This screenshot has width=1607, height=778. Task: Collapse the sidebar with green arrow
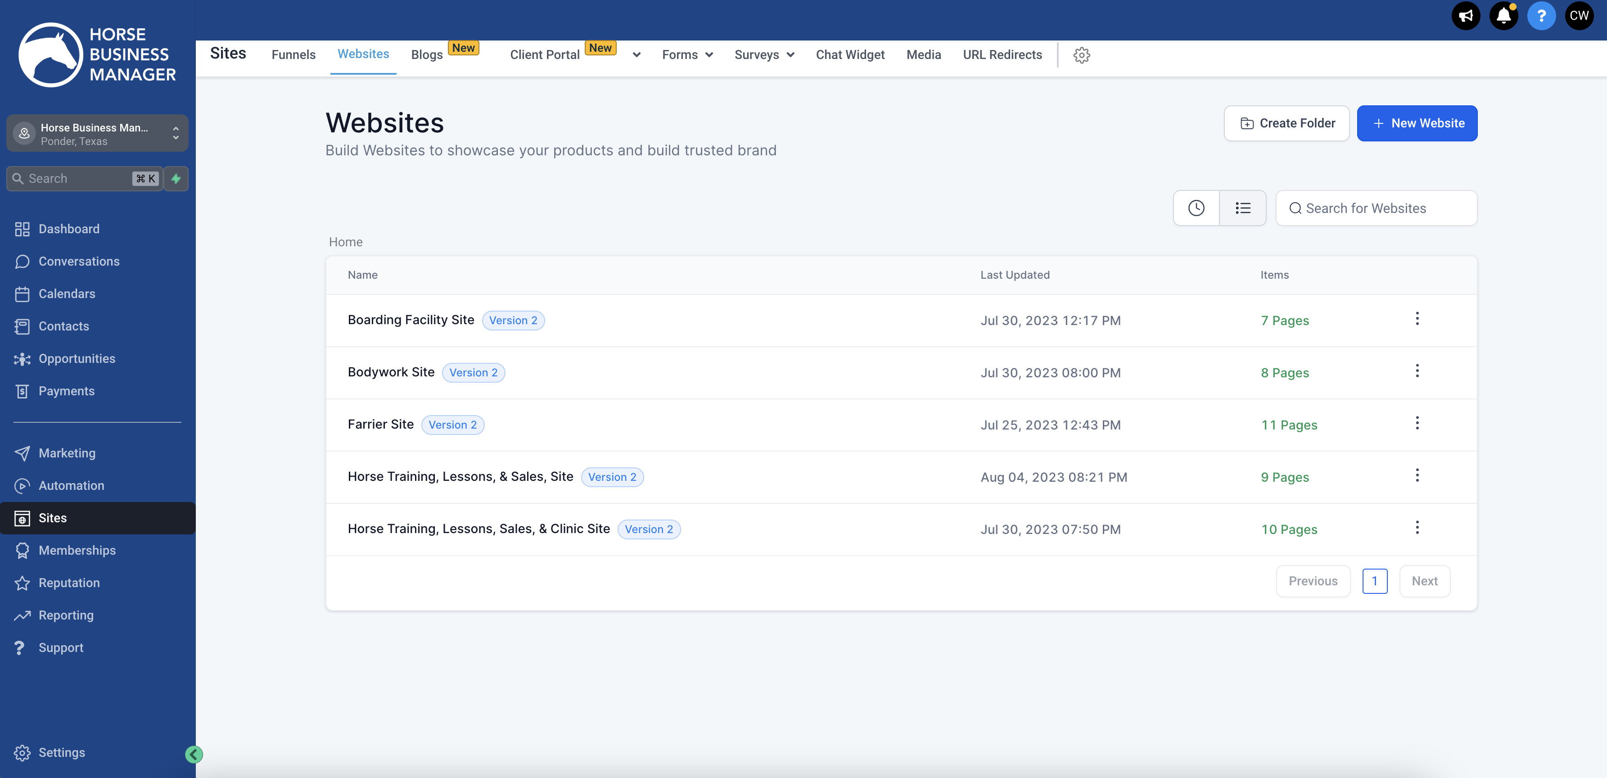click(x=194, y=754)
